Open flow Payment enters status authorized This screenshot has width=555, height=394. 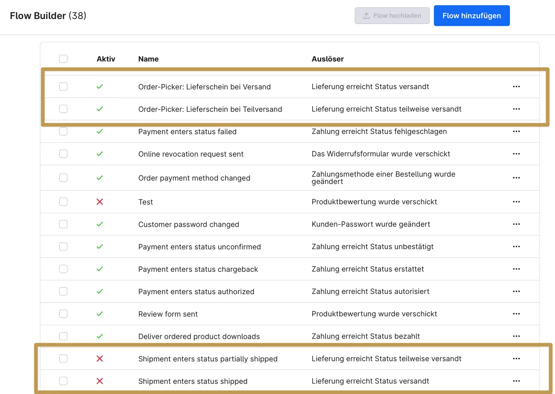tap(196, 292)
